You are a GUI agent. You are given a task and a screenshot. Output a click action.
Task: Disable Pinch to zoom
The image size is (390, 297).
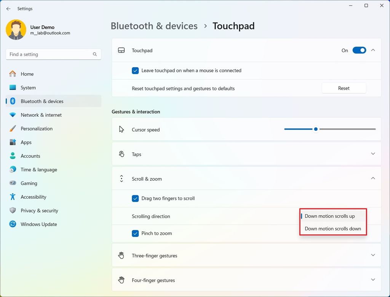pyautogui.click(x=135, y=233)
